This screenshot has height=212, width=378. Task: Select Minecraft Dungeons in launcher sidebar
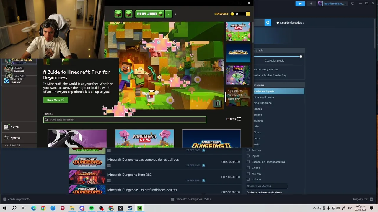(x=19, y=70)
